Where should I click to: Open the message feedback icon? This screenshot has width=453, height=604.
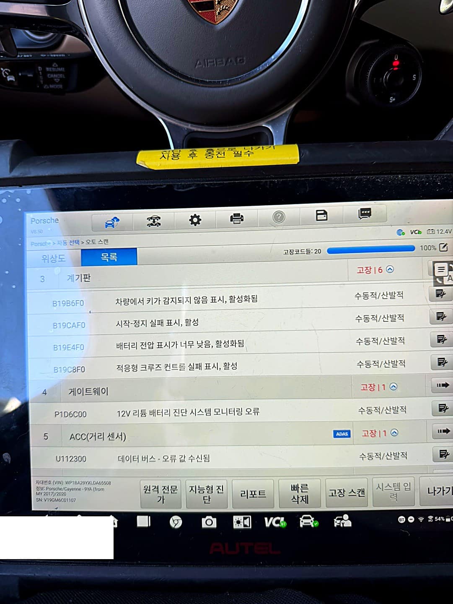tap(365, 214)
